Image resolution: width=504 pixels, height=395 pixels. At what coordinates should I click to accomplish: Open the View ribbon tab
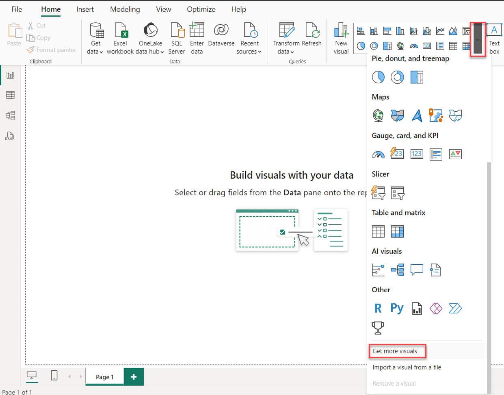tap(164, 9)
